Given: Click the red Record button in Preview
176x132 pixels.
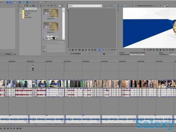Looking at the screenshot, I should (144, 50).
